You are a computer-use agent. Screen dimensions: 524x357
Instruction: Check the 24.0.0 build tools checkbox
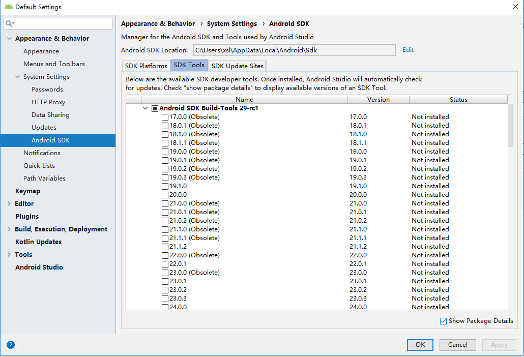[x=165, y=307]
